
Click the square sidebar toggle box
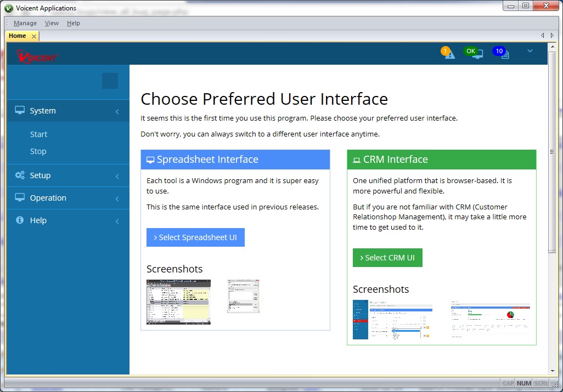tap(110, 81)
